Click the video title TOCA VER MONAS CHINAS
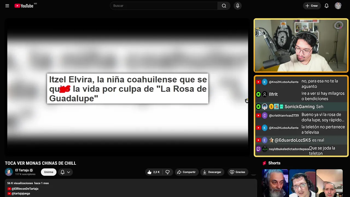This screenshot has width=350, height=197. pyautogui.click(x=40, y=163)
